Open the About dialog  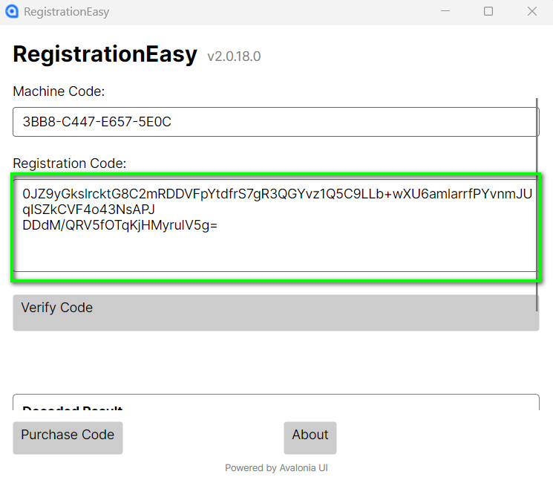[x=310, y=437]
